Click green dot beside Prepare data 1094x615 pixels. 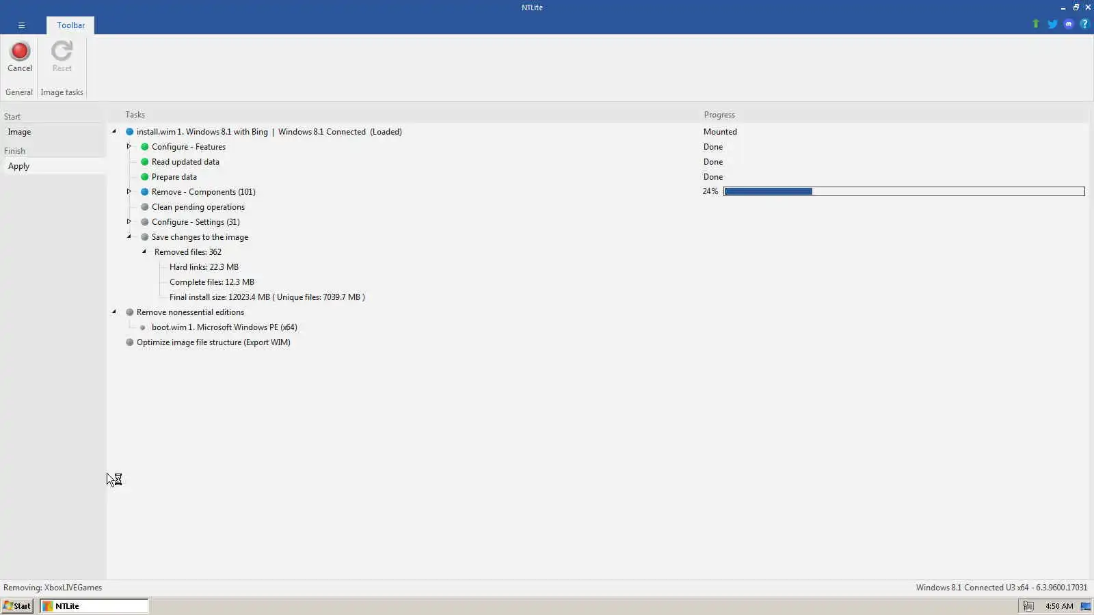coord(144,177)
